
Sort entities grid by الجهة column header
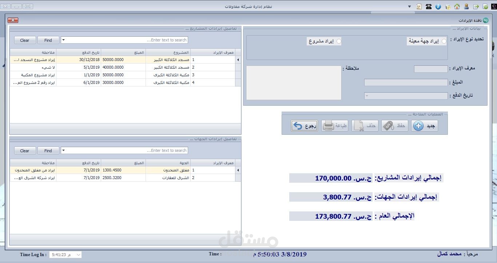pyautogui.click(x=168, y=163)
